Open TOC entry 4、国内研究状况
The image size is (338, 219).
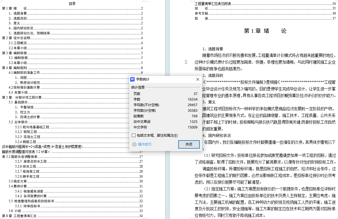tap(76, 28)
